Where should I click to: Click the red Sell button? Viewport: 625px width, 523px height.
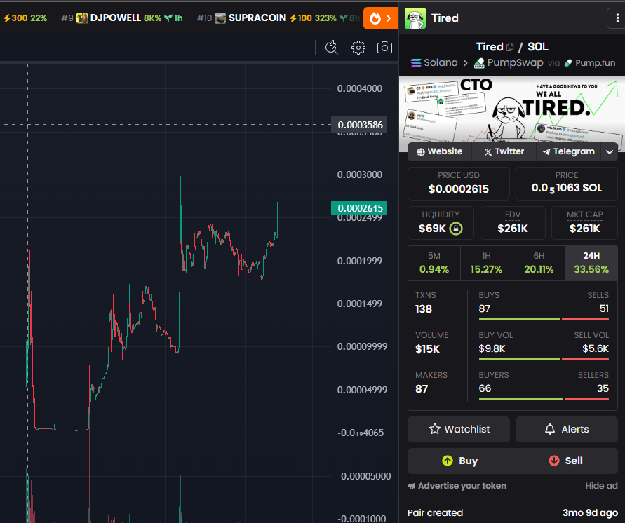click(565, 461)
